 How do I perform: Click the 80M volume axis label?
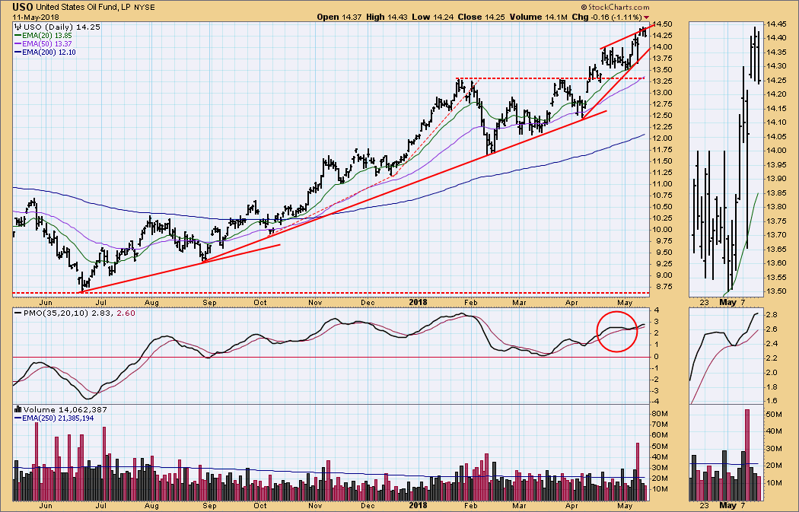(661, 413)
